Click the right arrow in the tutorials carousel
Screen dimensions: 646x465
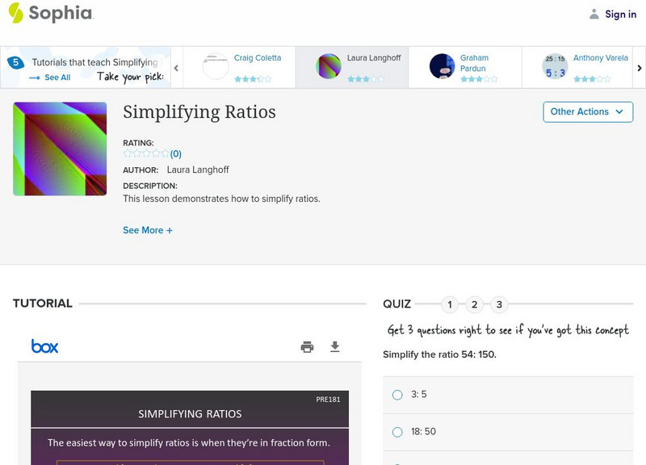(x=639, y=68)
